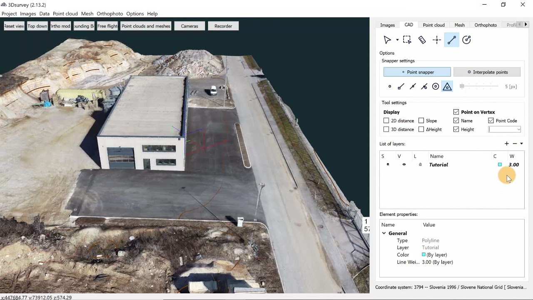Open the Options menu
Screen dimensions: 533x300
[135, 14]
